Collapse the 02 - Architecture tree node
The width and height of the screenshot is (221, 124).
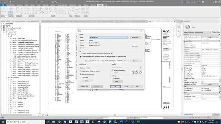[x=6, y=77]
